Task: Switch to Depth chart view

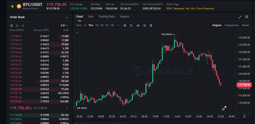Action: 246,25
